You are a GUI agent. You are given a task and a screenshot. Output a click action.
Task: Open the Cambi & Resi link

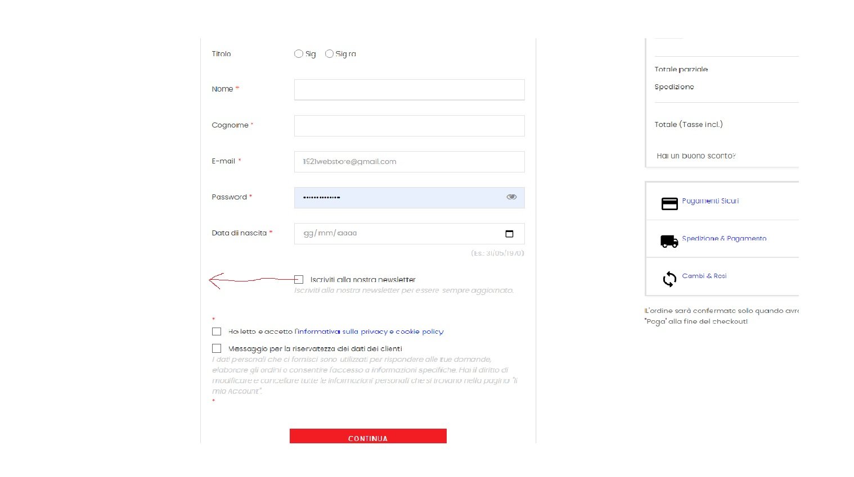coord(704,276)
